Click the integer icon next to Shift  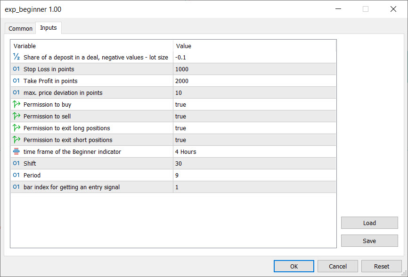[x=16, y=163]
